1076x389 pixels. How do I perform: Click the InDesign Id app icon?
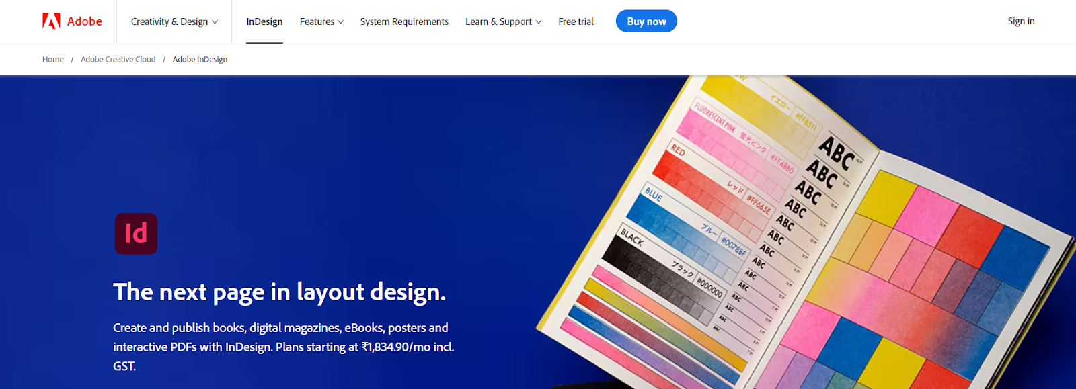[x=136, y=234]
